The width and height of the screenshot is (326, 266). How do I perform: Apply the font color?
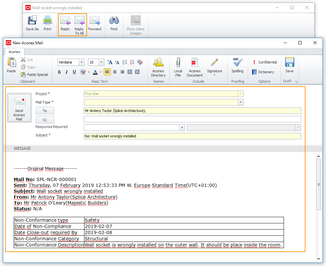pyautogui.click(x=95, y=72)
